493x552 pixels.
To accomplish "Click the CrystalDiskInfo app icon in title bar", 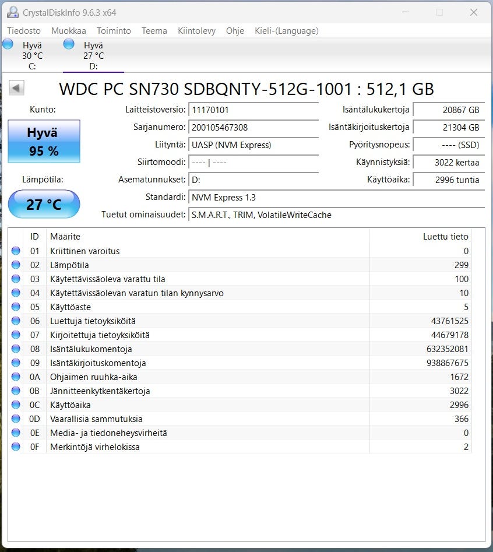I will click(x=13, y=12).
